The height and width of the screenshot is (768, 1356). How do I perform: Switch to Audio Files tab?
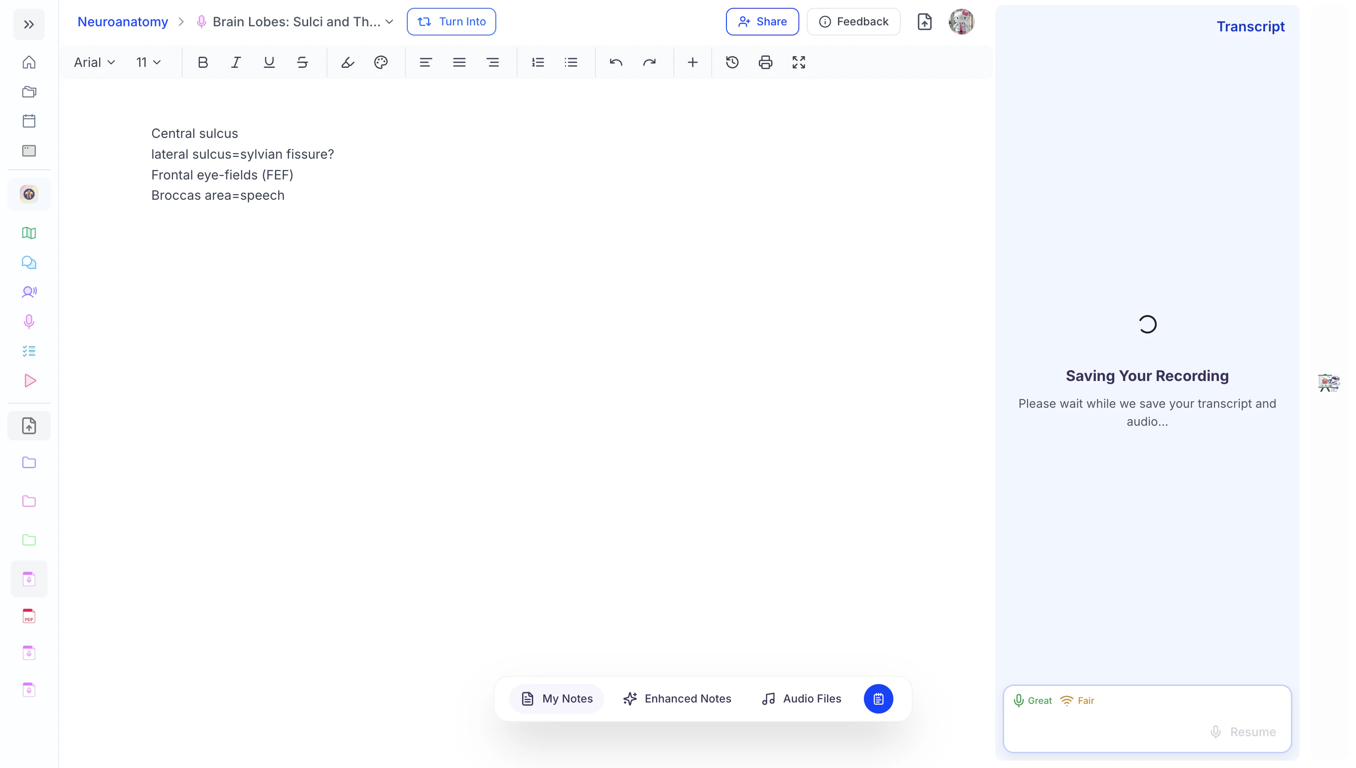click(801, 698)
